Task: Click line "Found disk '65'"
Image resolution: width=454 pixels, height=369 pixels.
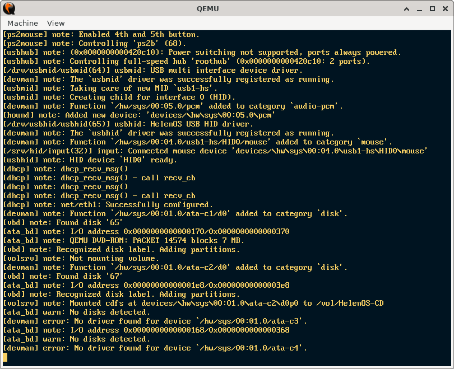Action: [x=63, y=223]
